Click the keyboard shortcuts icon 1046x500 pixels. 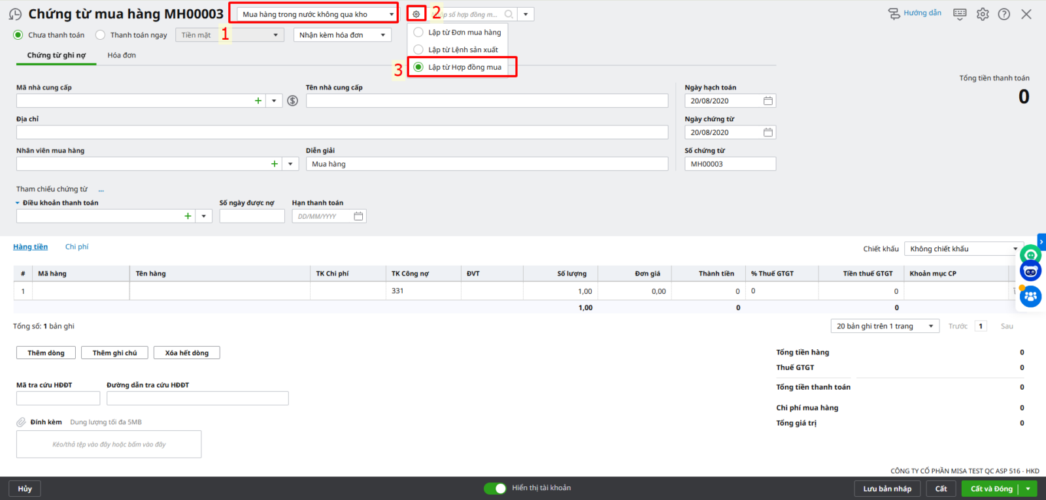point(960,14)
